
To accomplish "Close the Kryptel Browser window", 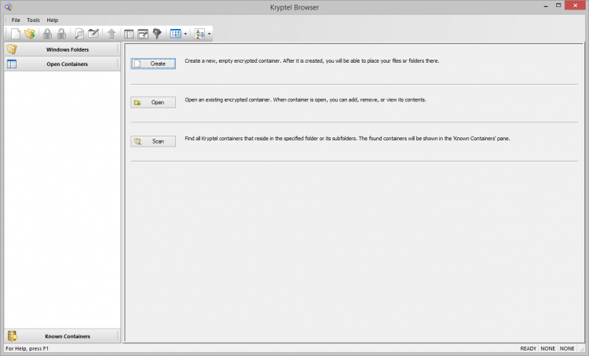I will 575,5.
